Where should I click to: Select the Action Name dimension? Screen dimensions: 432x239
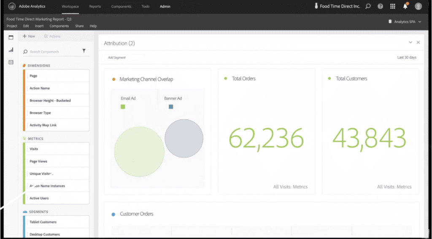(x=57, y=88)
